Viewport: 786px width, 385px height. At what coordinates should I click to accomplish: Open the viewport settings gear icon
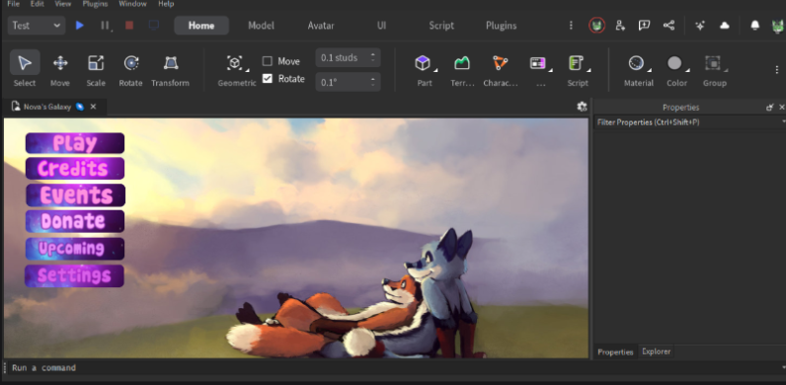coord(582,107)
